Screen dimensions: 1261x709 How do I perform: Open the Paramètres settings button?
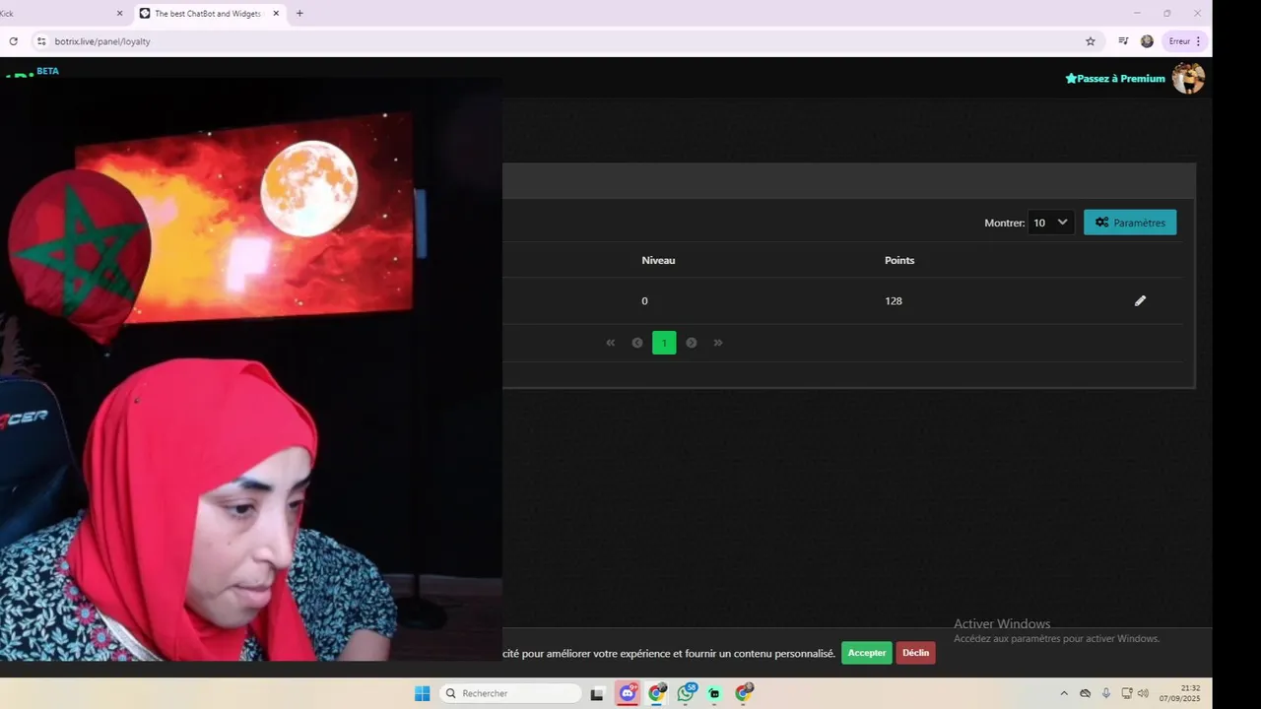pyautogui.click(x=1130, y=223)
